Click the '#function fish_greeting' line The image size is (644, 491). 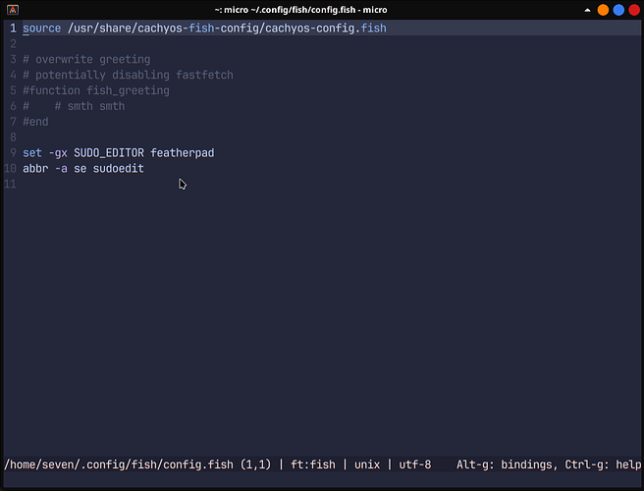pos(96,90)
